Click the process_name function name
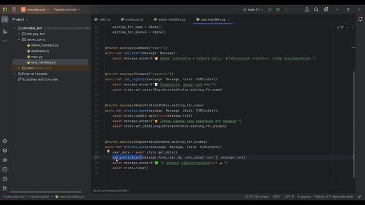The height and width of the screenshot is (205, 365). click(x=135, y=110)
